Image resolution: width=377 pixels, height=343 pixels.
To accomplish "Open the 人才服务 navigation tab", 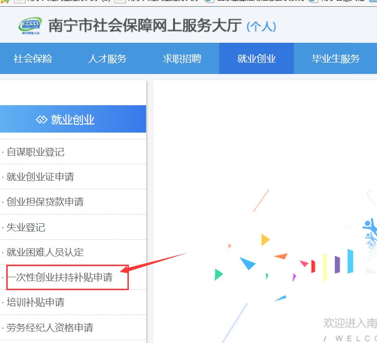I will pos(107,59).
